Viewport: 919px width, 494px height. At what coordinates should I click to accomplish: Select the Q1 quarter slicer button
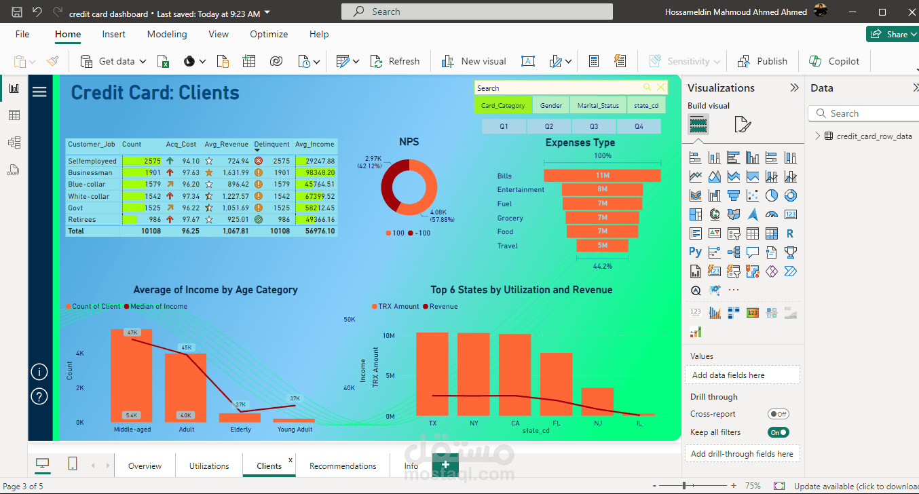click(x=504, y=126)
